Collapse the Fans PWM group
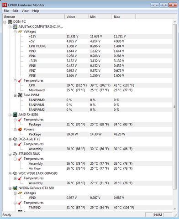Image resolution: width=179 pixels, height=219 pixels. pos(15,95)
